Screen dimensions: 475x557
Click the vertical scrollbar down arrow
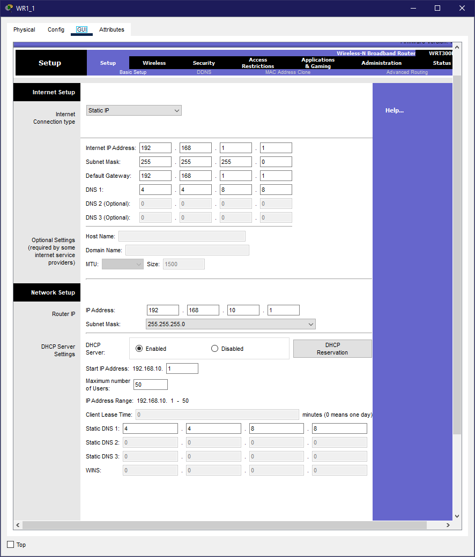click(457, 516)
